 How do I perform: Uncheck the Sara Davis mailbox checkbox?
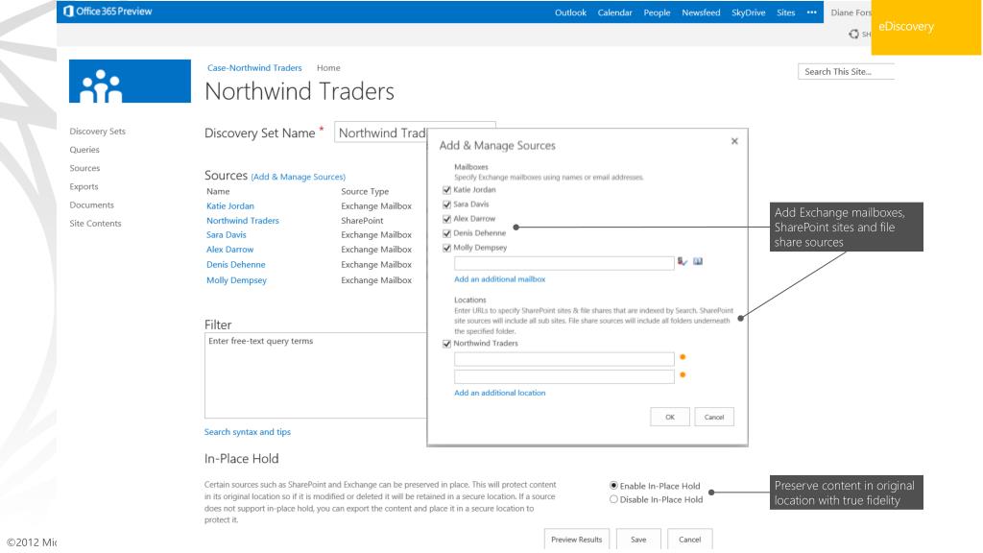coord(446,204)
